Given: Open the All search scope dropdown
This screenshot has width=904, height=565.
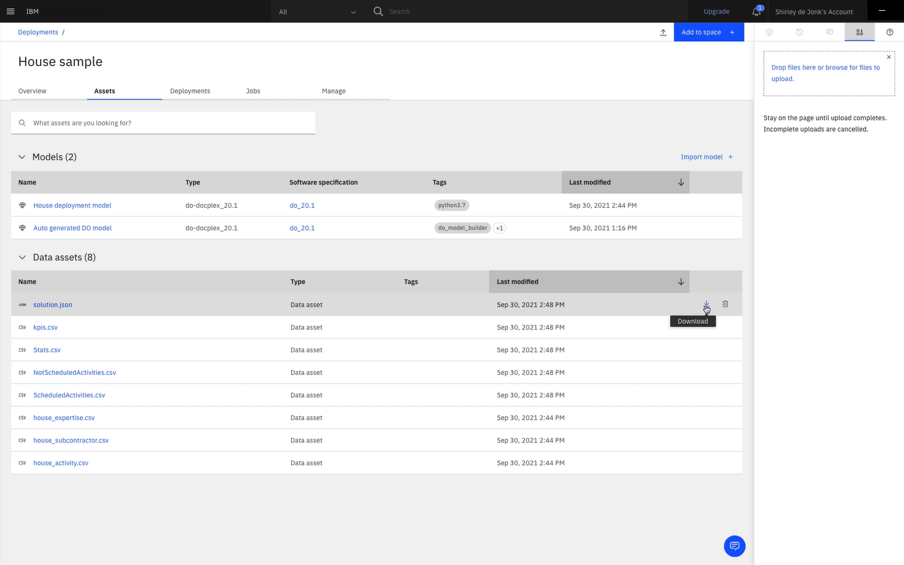Looking at the screenshot, I should [317, 11].
